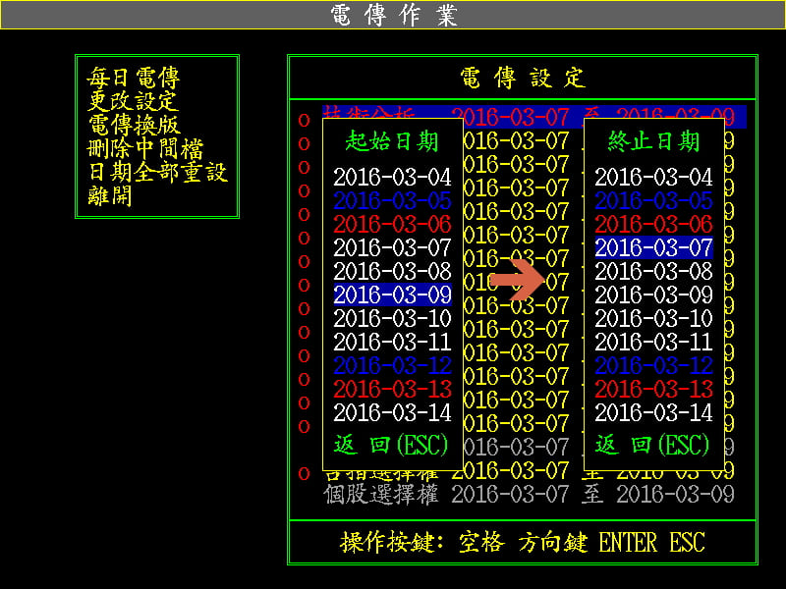Open 更改設定 menu option
The width and height of the screenshot is (786, 589).
coord(132,101)
